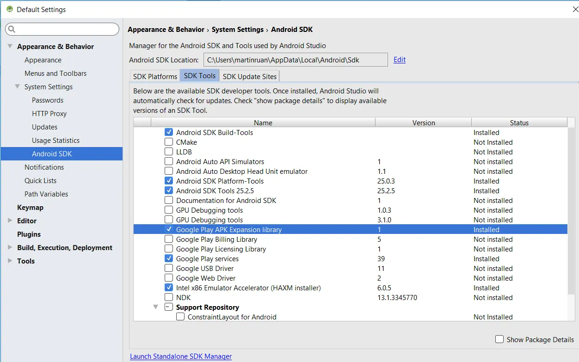Viewport: 579px width, 362px height.
Task: Collapse the System Settings subtree
Action: tap(18, 86)
